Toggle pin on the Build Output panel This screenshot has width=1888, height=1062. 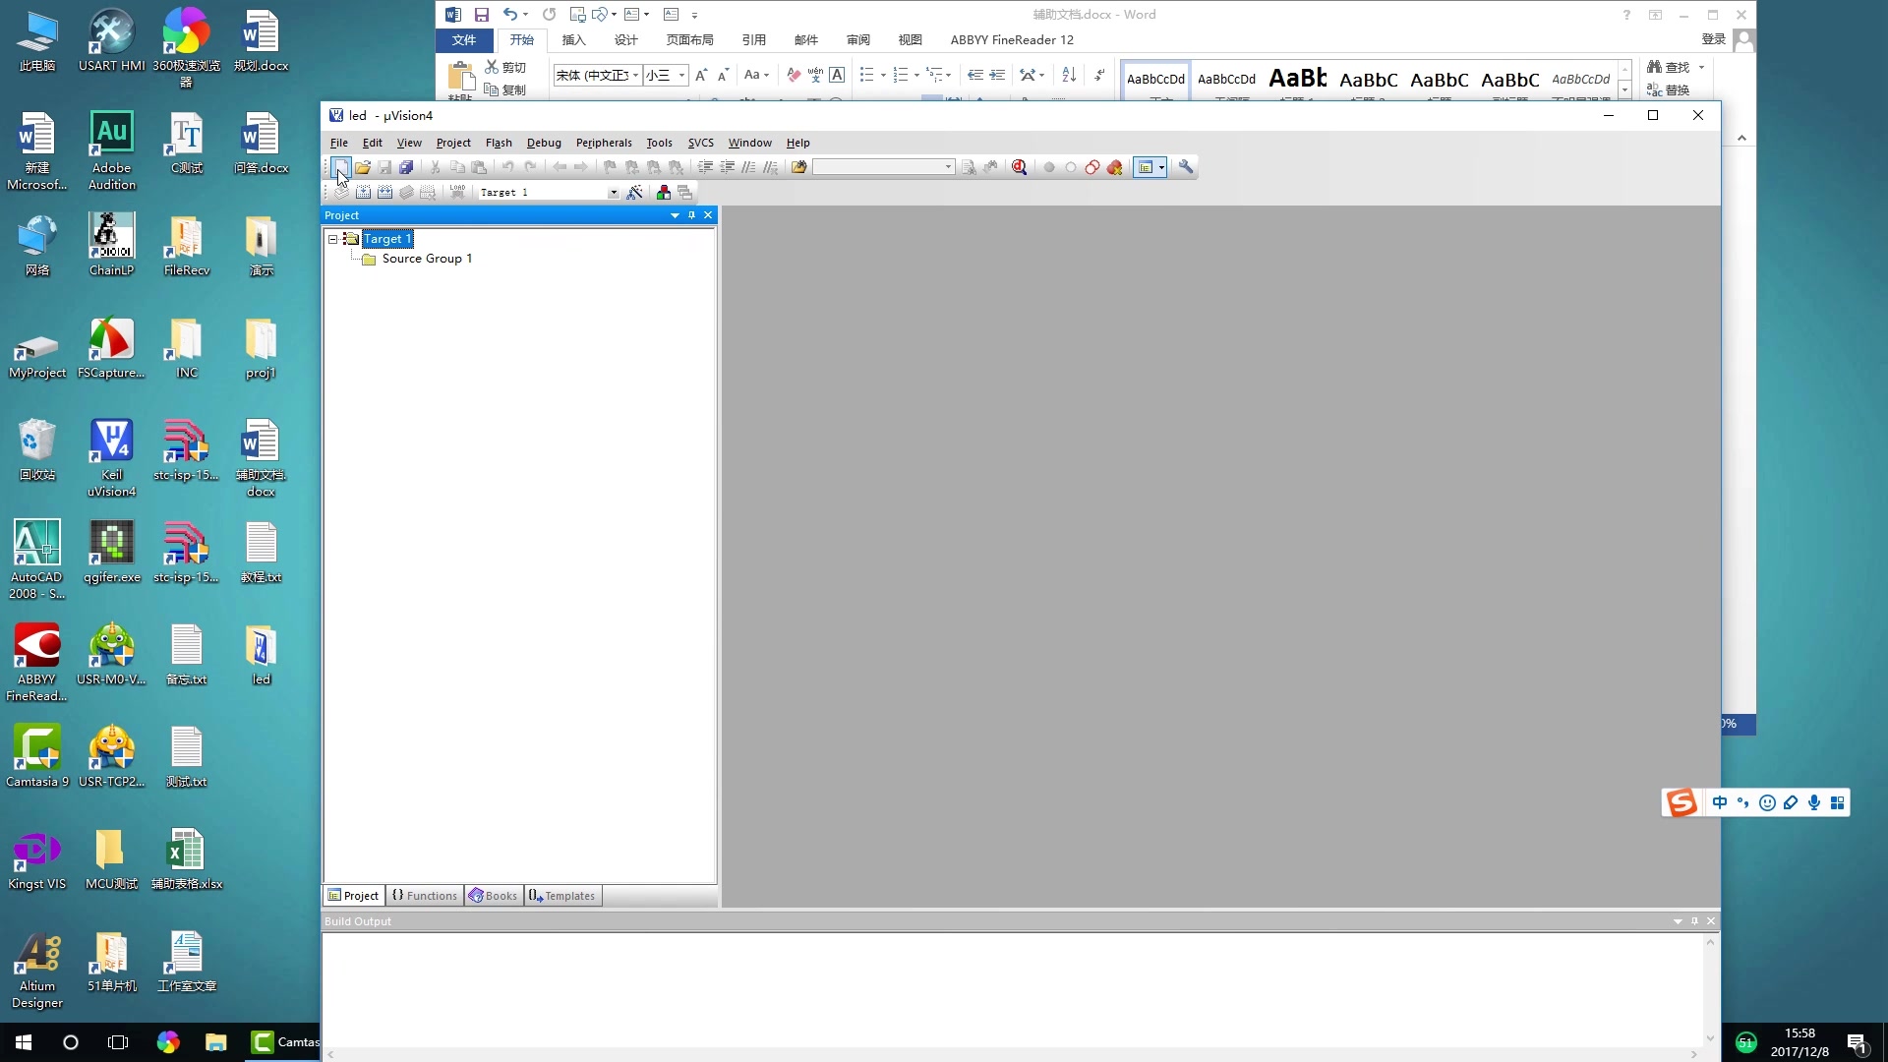(1694, 921)
